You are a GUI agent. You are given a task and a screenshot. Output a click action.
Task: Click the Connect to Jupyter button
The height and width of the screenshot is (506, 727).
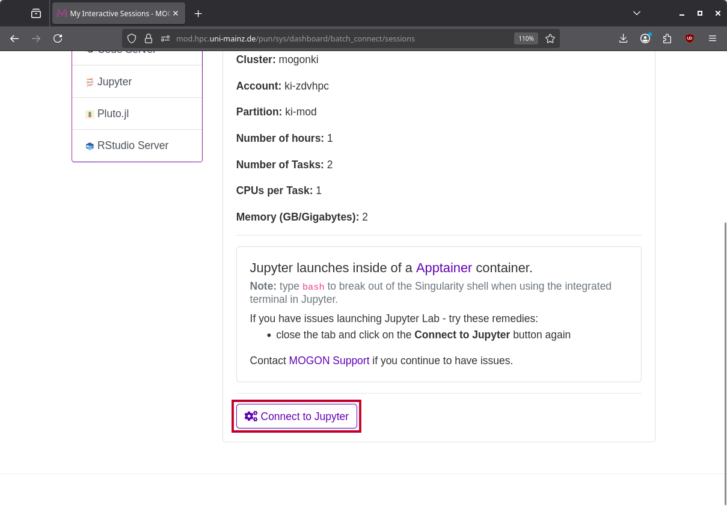tap(296, 416)
